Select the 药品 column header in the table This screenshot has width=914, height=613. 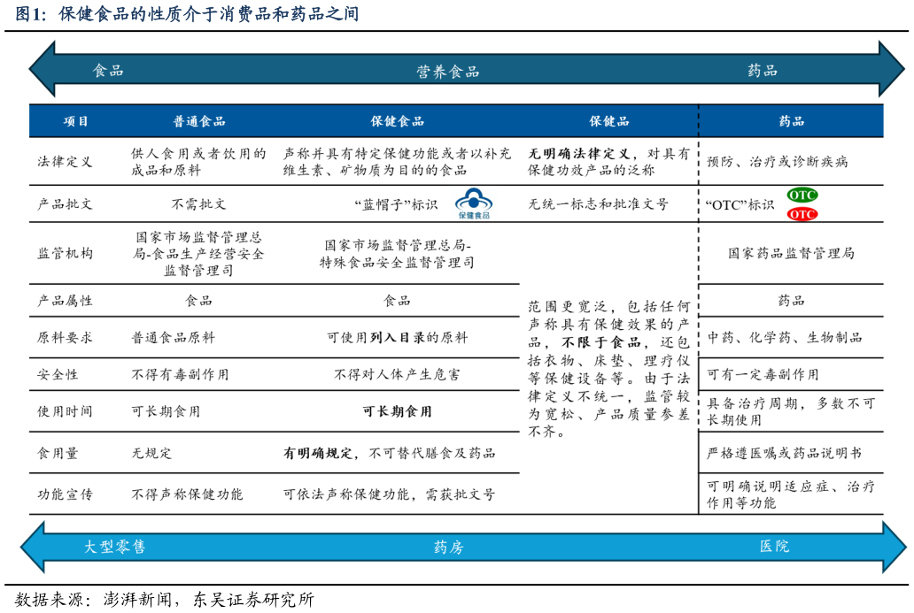(x=791, y=121)
